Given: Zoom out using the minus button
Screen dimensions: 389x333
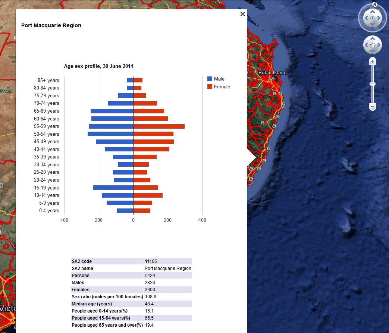Looking at the screenshot, I should click(x=372, y=107).
